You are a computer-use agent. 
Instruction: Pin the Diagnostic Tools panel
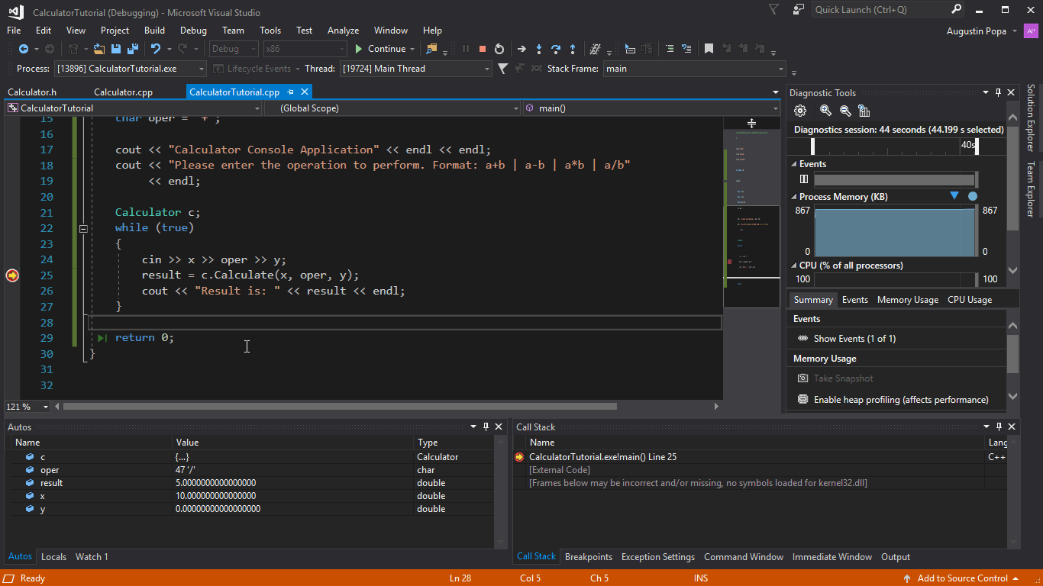(x=998, y=92)
